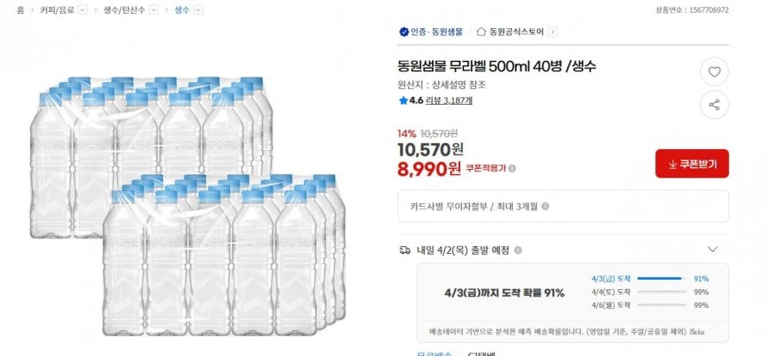The height and width of the screenshot is (356, 773).
Task: Select 커피/음료 breadcrumb item
Action: coord(57,10)
